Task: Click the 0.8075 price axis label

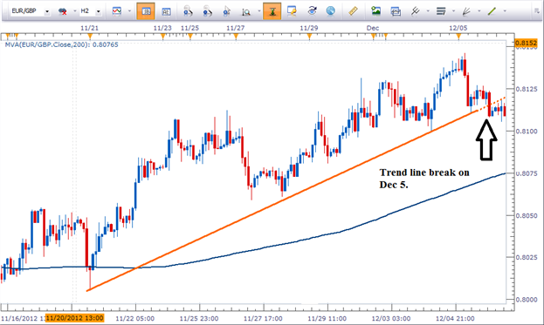Action: coord(527,173)
